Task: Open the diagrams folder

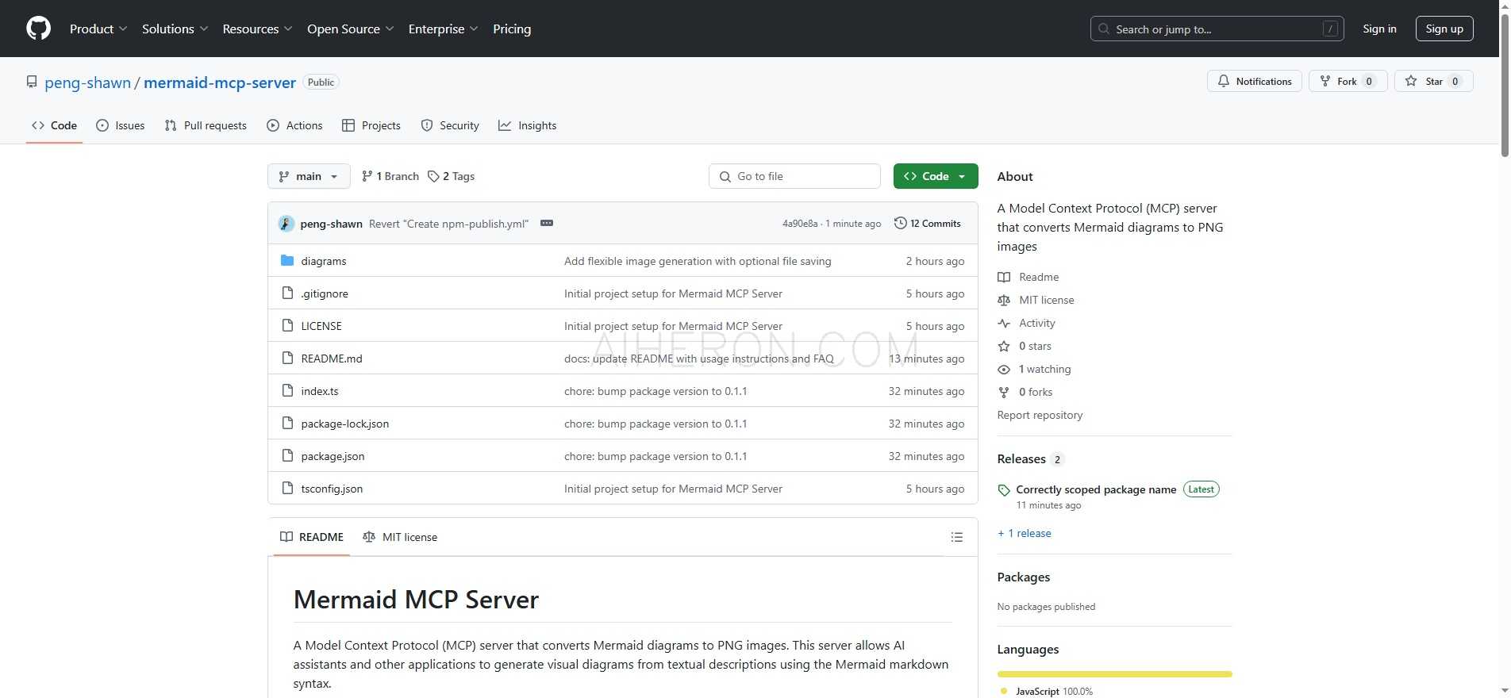Action: (324, 261)
